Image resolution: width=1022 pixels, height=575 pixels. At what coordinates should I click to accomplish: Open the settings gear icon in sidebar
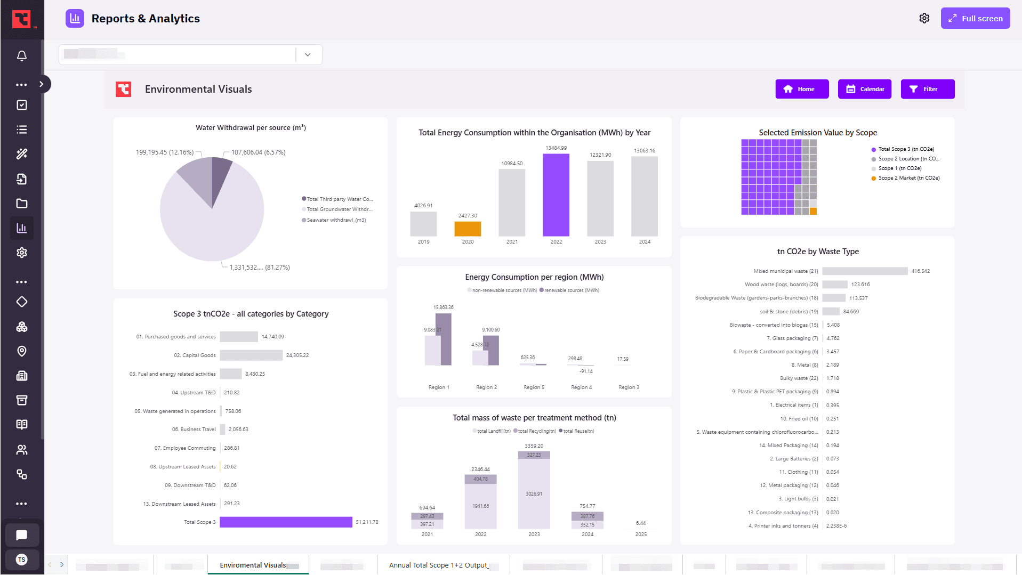tap(22, 253)
